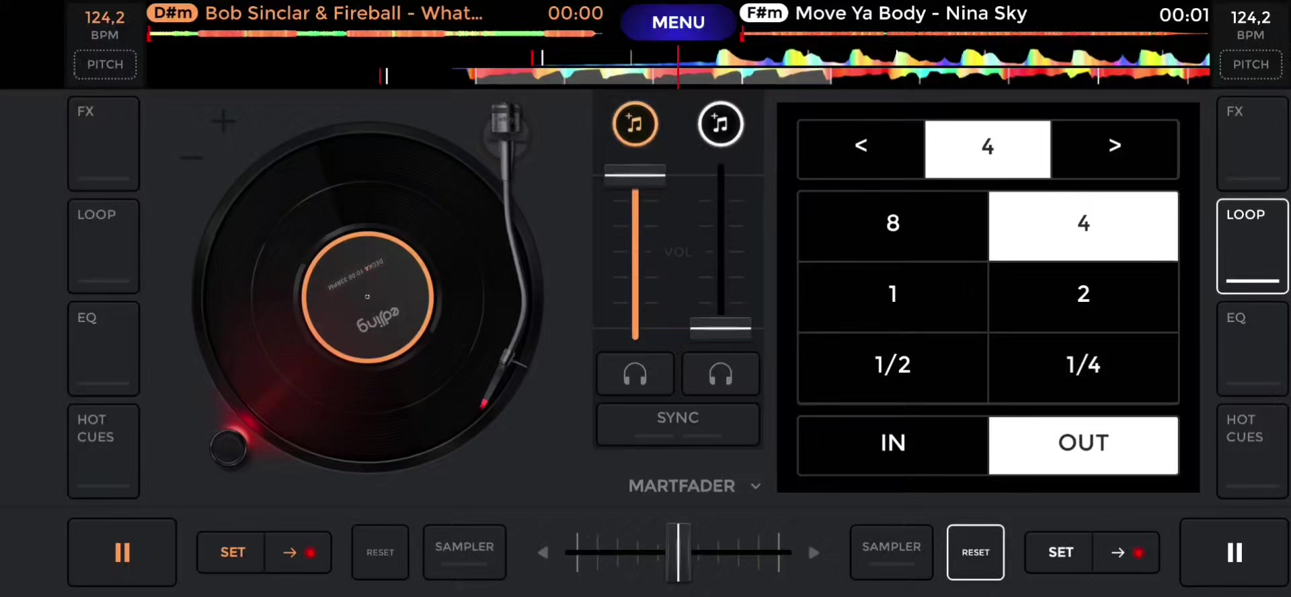Enable SYNC between decks
Image resolution: width=1291 pixels, height=597 pixels.
tap(678, 424)
